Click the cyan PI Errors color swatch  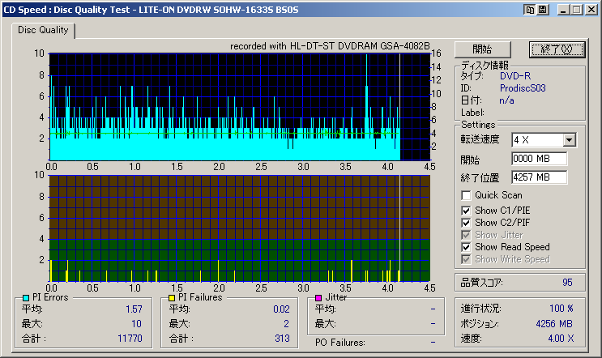26,298
